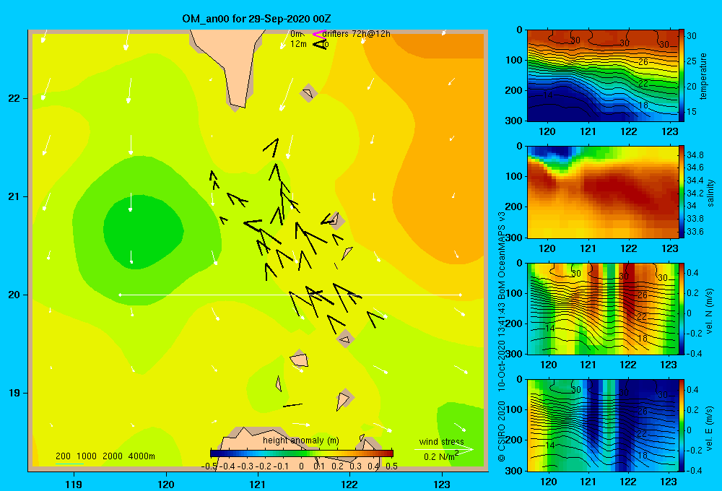
Task: Open the salinity cross-section panel
Action: point(603,192)
